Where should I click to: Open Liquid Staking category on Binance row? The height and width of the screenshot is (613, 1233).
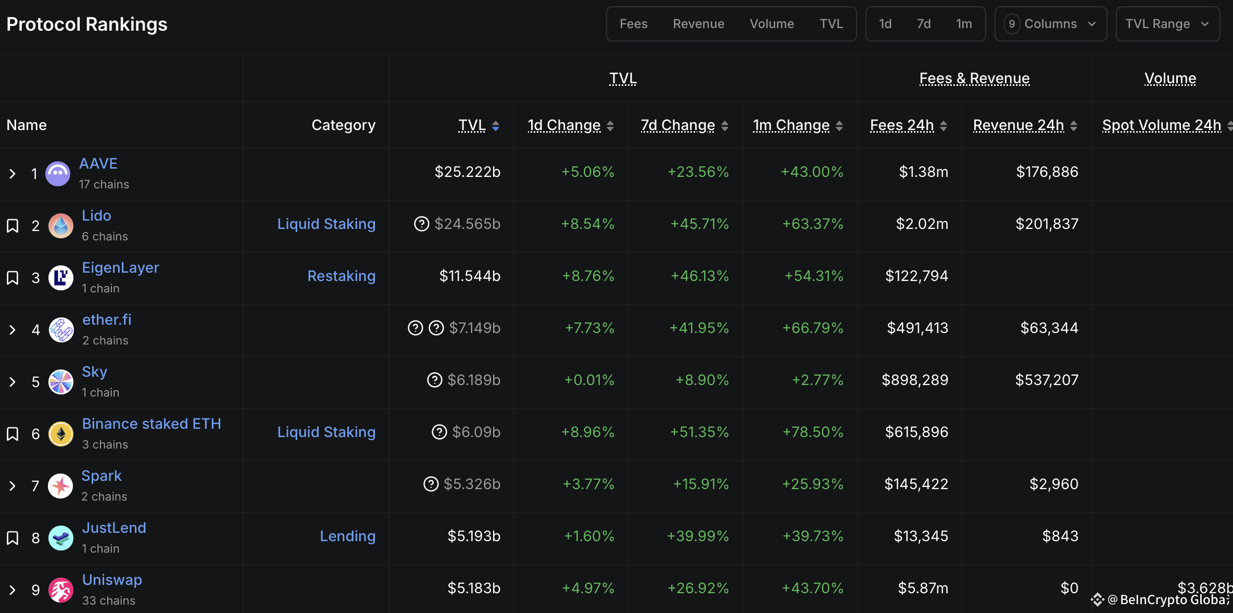click(326, 432)
